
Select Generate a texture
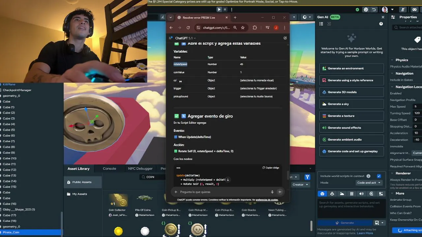(x=351, y=116)
